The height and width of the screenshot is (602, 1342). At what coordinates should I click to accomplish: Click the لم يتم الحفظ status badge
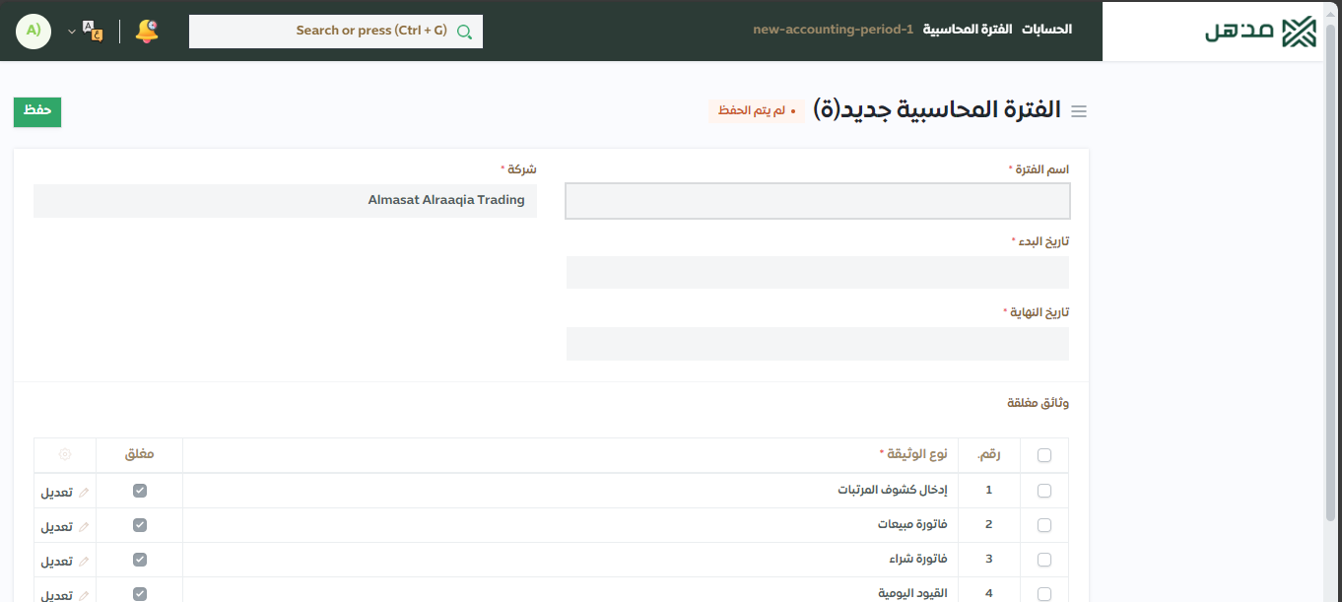tap(757, 111)
